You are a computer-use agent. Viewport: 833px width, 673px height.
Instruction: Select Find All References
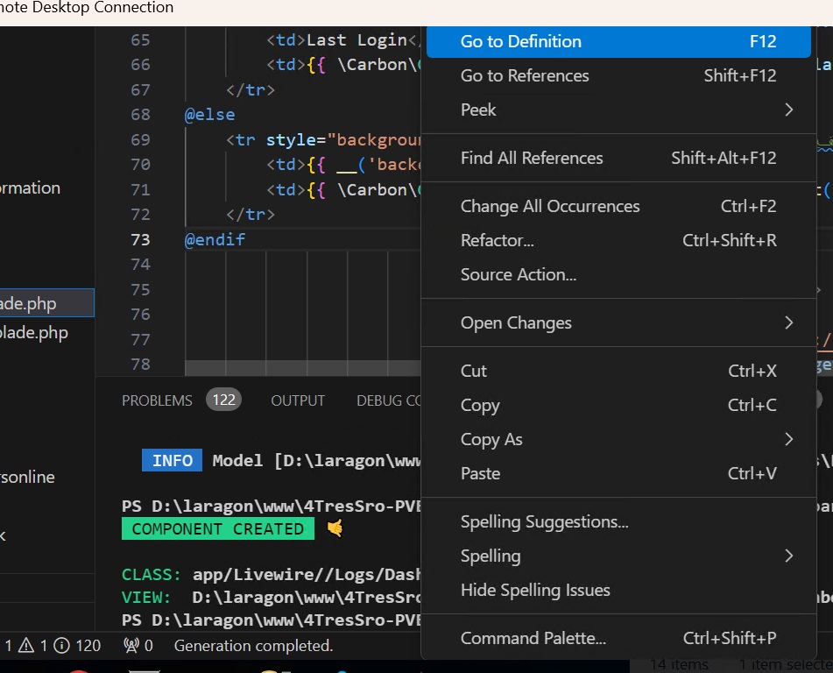618,158
